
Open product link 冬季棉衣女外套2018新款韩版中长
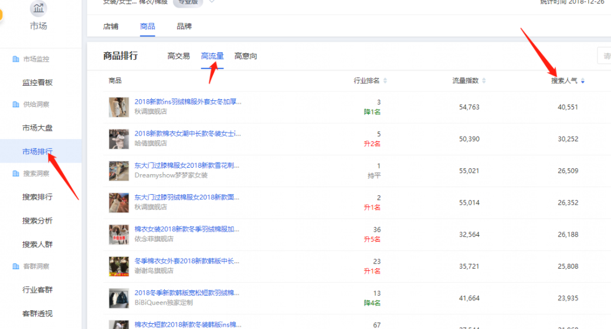pyautogui.click(x=187, y=261)
